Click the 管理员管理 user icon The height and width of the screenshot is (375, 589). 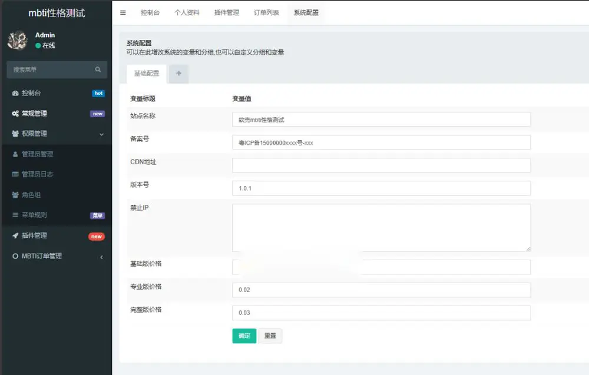click(x=15, y=154)
